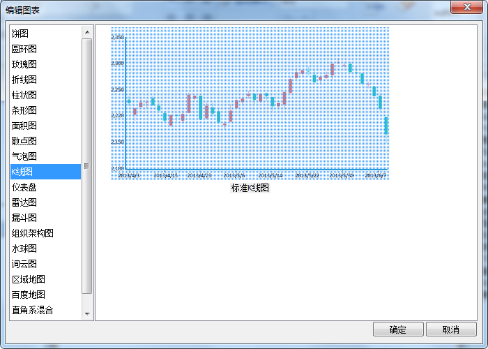488x349 pixels.
Task: Select 柱状图 chart type
Action: [x=24, y=95]
